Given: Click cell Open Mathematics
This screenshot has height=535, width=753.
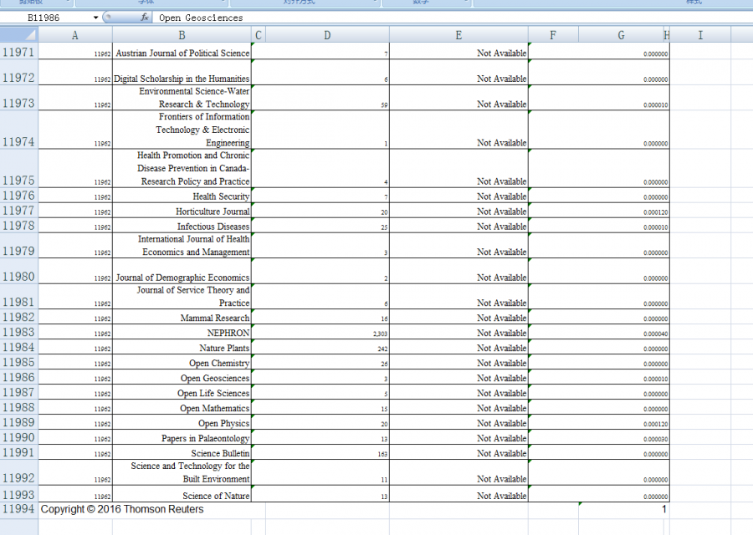Looking at the screenshot, I should click(182, 407).
